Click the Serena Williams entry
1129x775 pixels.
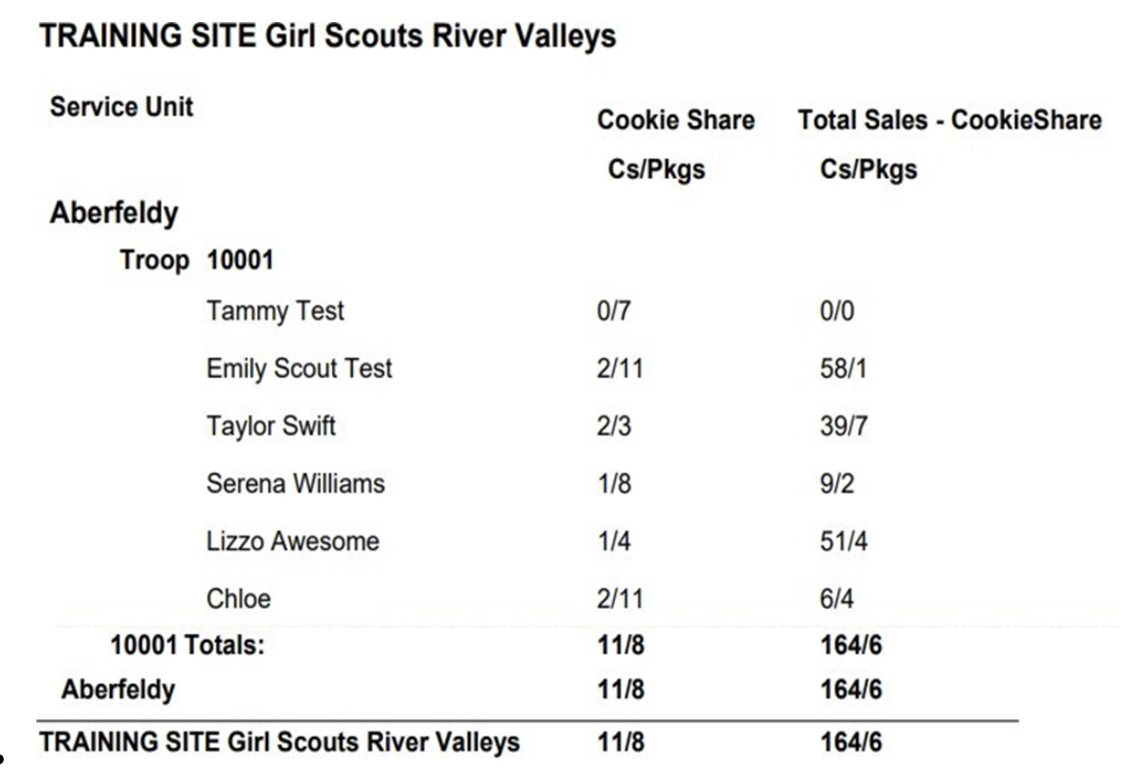(x=296, y=483)
